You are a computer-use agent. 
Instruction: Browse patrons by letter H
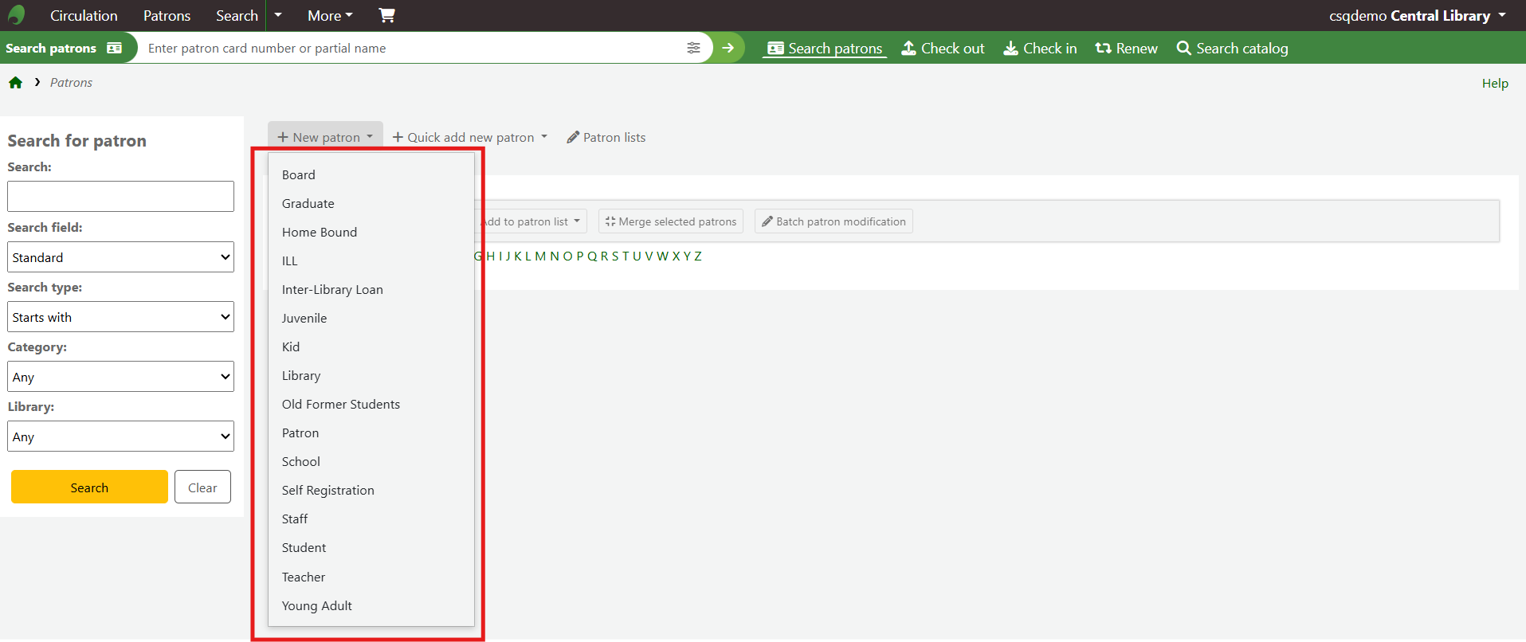click(x=491, y=256)
